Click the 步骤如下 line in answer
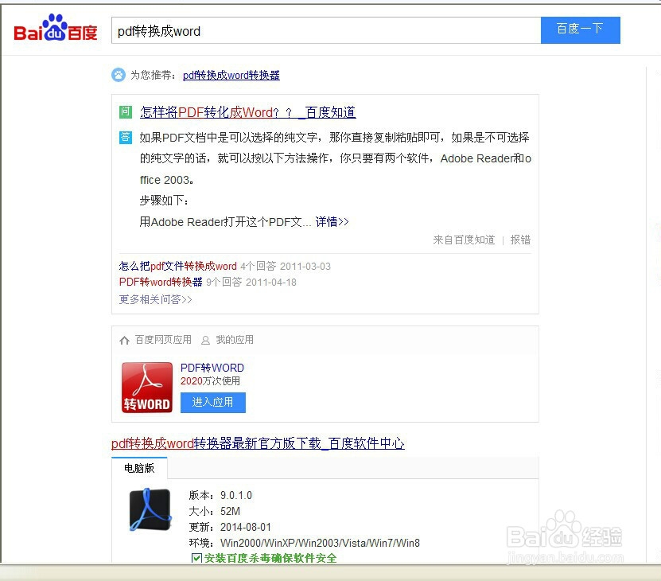 point(164,201)
